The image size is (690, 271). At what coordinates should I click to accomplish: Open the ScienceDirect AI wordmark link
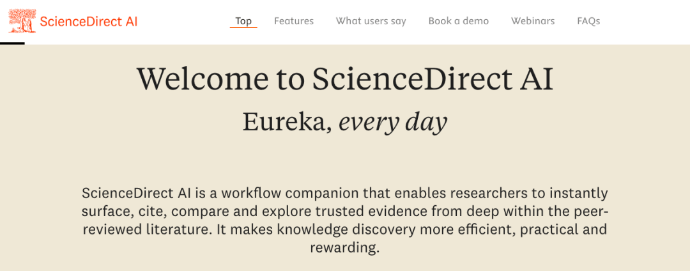pyautogui.click(x=88, y=22)
